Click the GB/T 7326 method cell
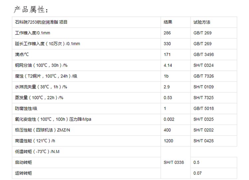 pyautogui.click(x=204, y=76)
